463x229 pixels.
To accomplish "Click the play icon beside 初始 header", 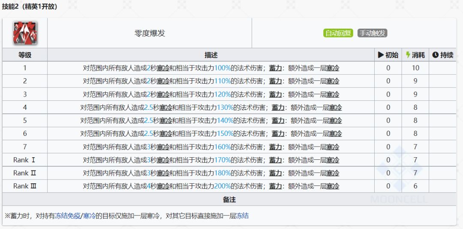I will [x=381, y=55].
